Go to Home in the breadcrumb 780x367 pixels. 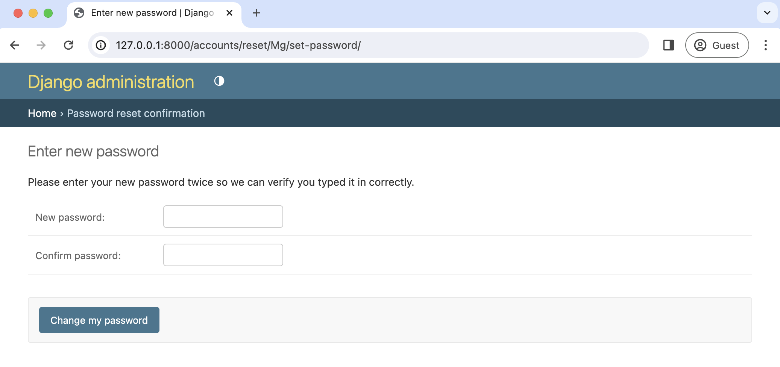[x=42, y=113]
